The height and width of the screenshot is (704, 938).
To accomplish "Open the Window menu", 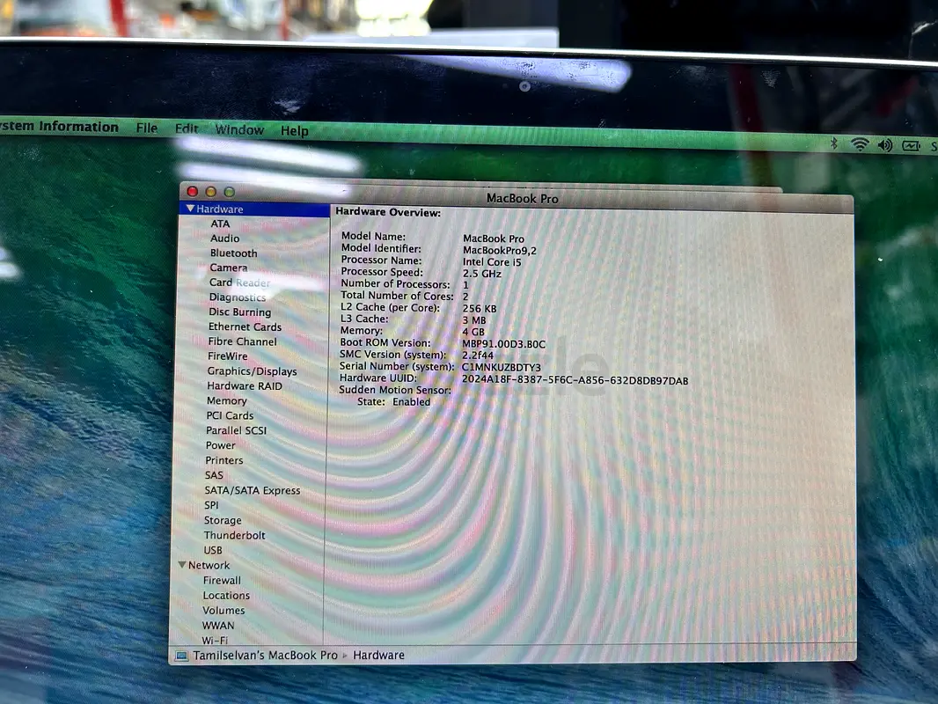I will (239, 129).
